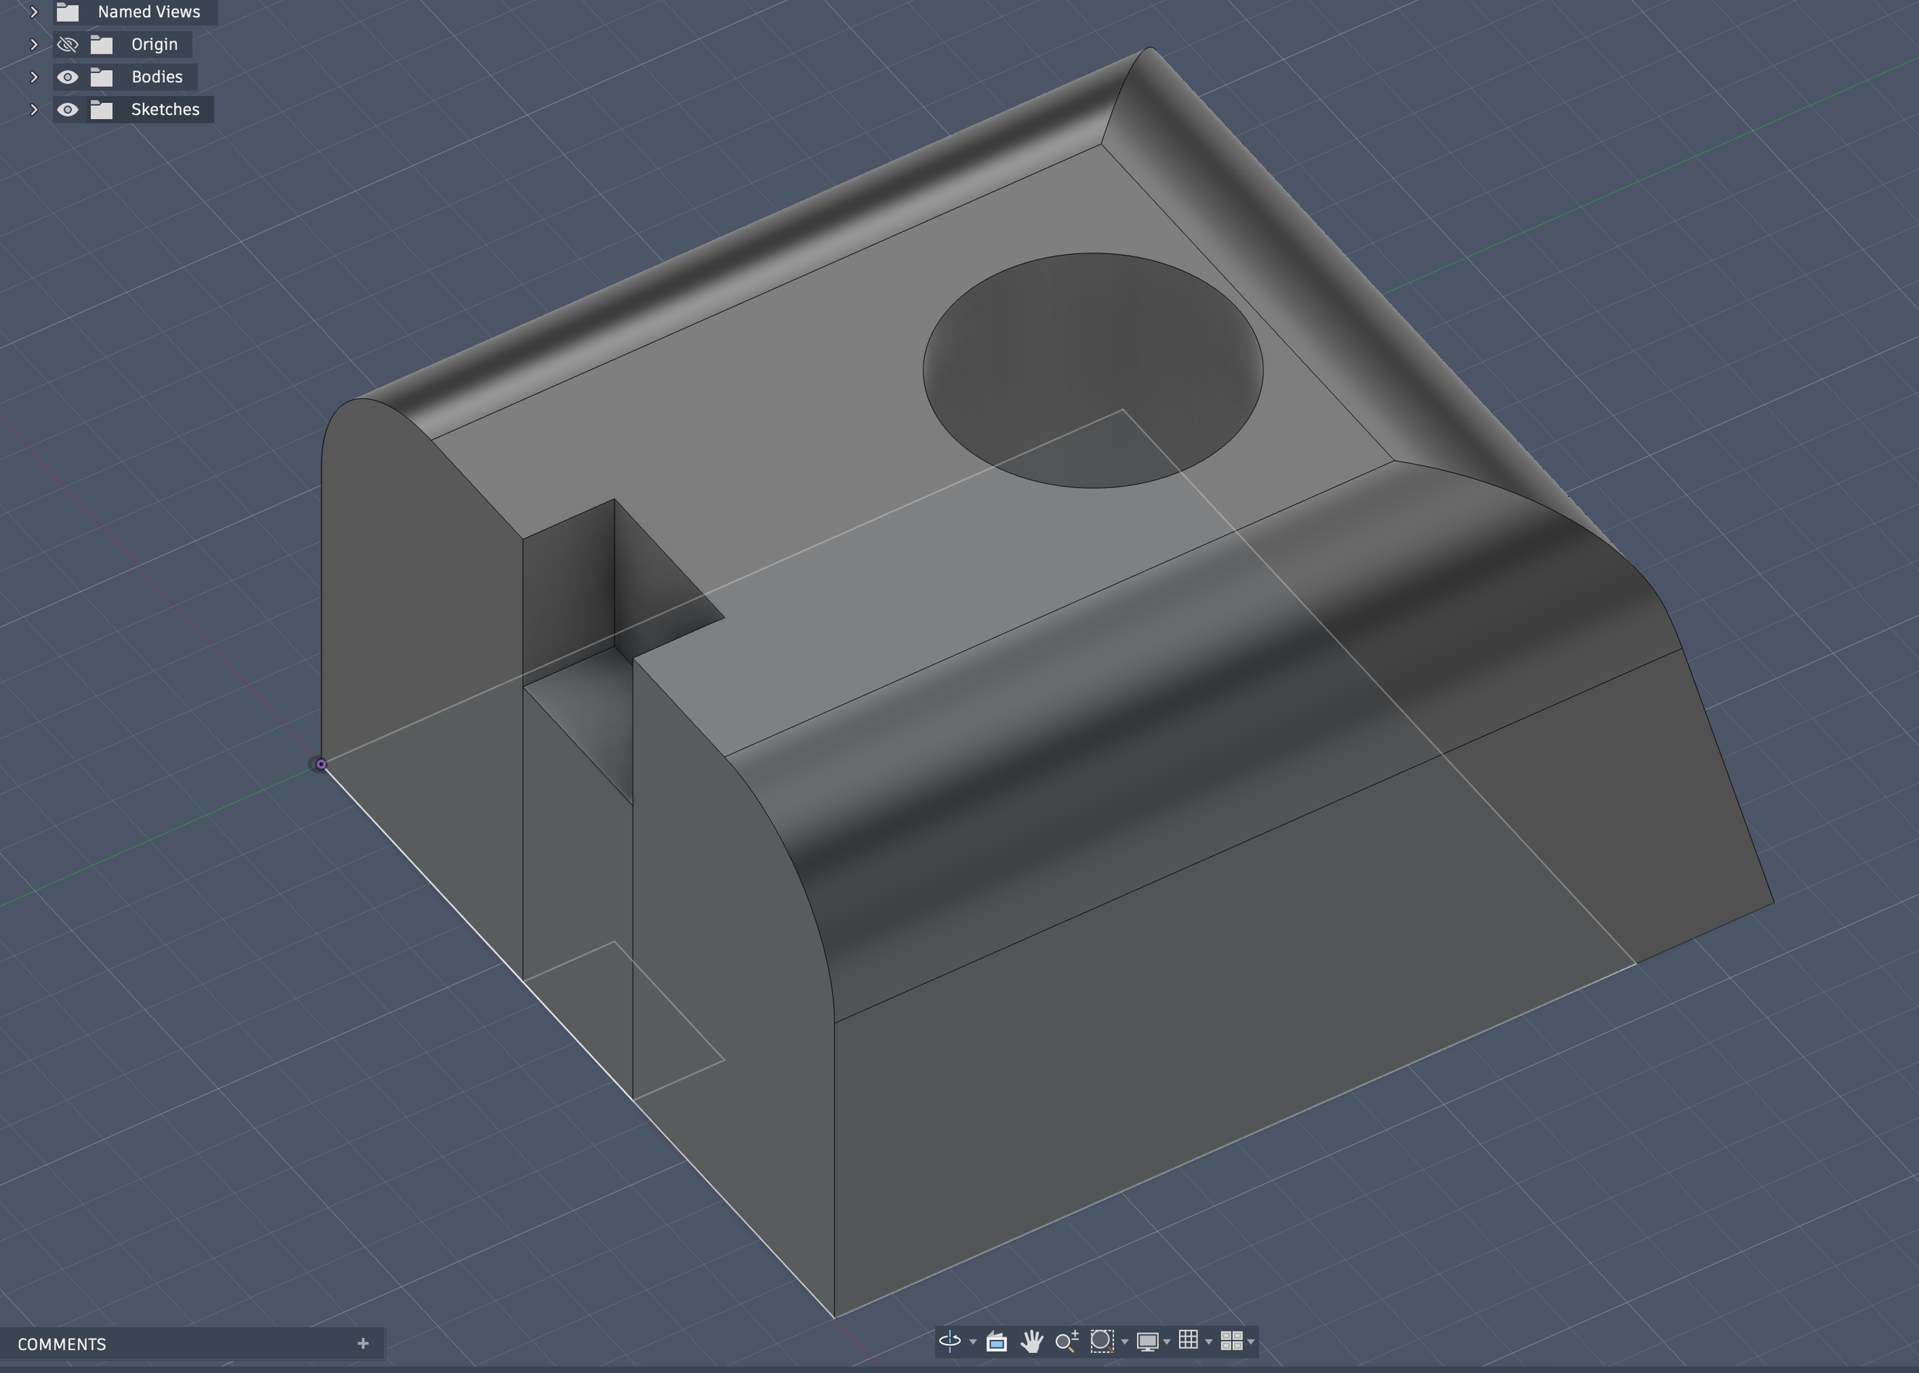This screenshot has width=1919, height=1373.
Task: Click the Bodies folder icon
Action: [101, 77]
